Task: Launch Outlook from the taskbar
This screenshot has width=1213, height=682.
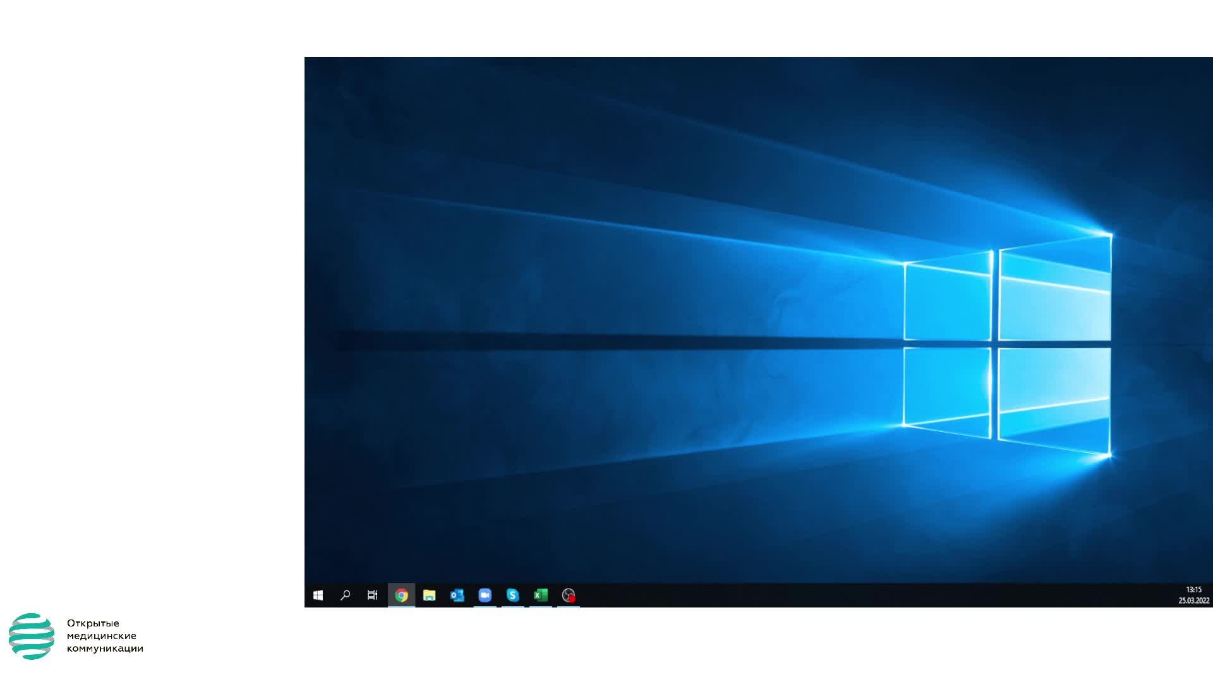Action: 457,595
